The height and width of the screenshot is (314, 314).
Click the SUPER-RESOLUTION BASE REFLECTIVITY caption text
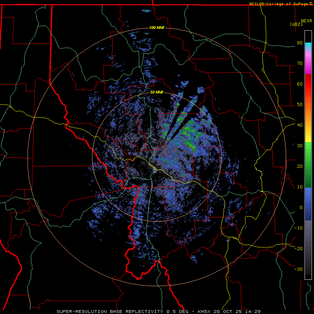tap(110, 312)
